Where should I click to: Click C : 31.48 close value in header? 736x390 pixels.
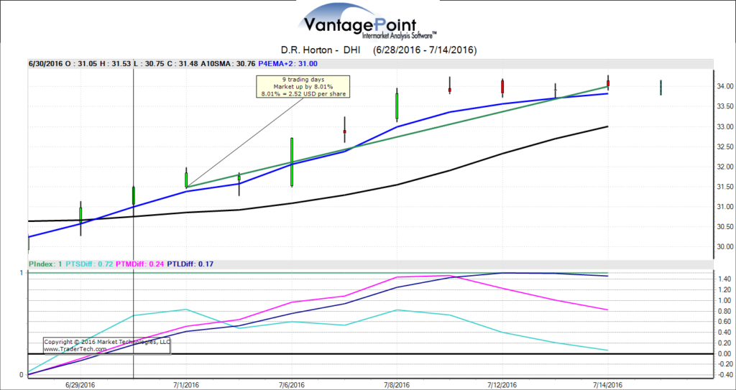coord(182,64)
